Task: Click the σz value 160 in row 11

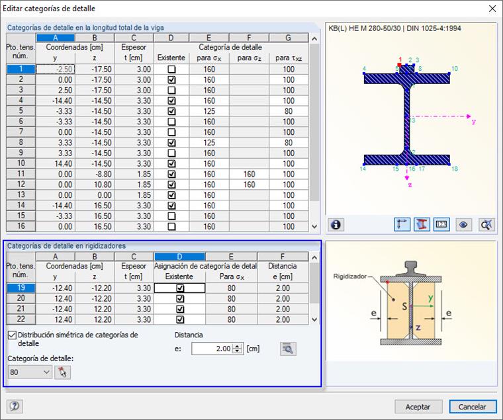Action: [x=249, y=174]
